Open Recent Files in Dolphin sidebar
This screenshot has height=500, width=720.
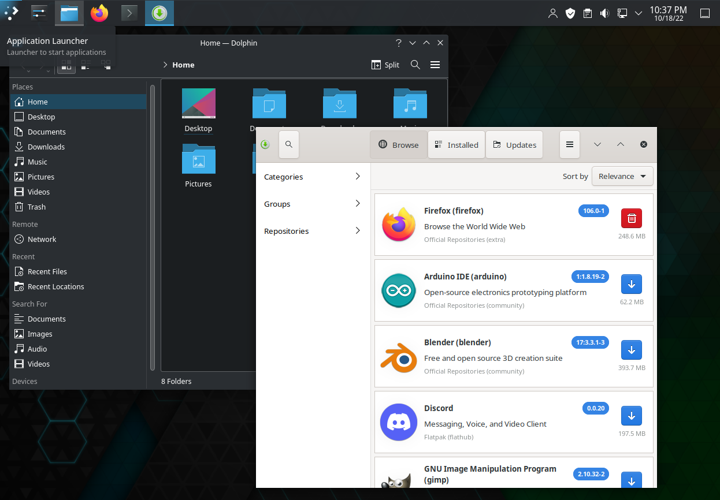[x=78, y=271]
